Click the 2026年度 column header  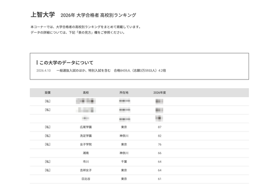159,93
